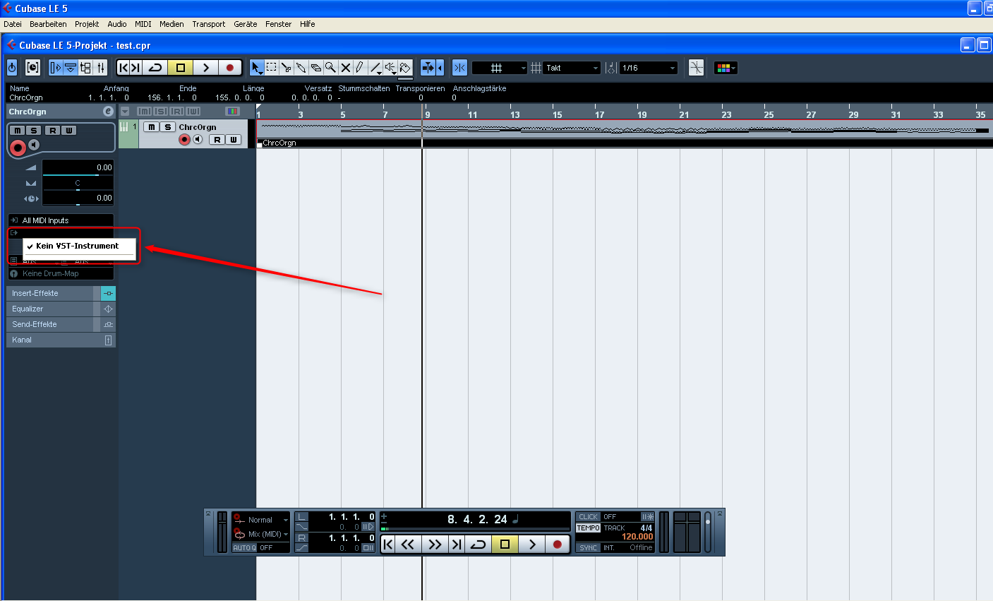
Task: Open the Transport menu
Action: [209, 24]
